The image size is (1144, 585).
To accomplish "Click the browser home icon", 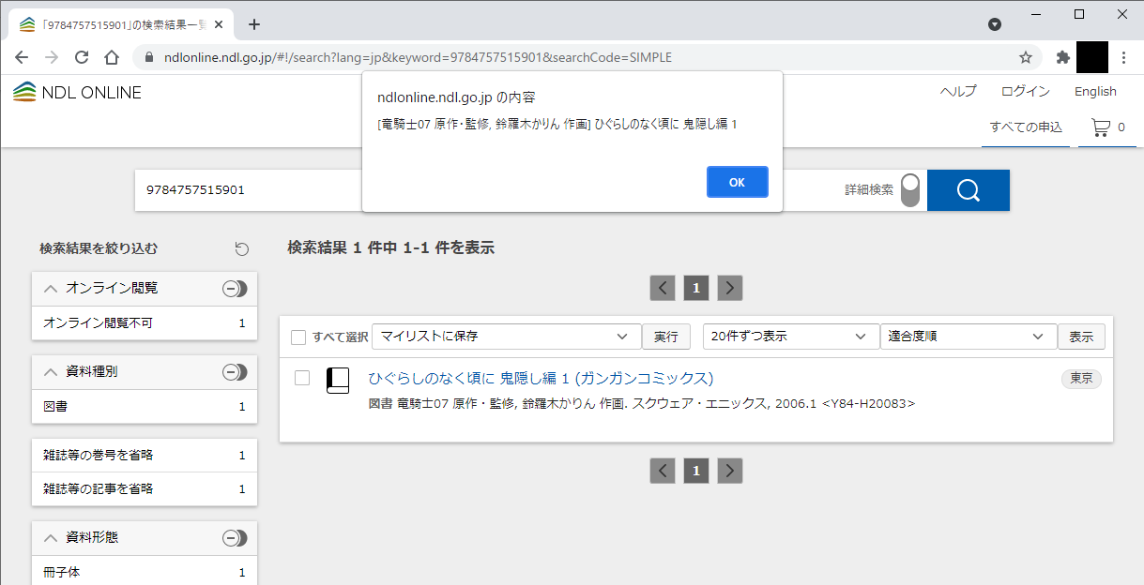I will point(111,57).
